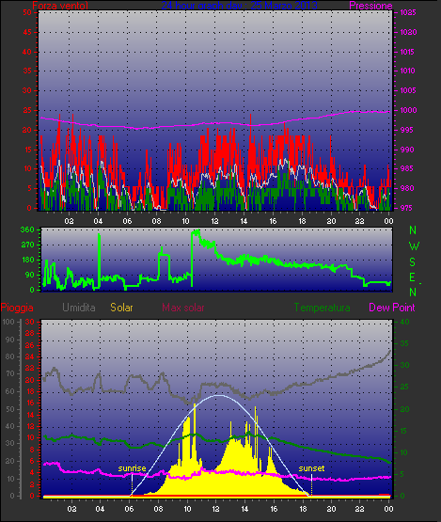Click 25 on the green temperature axis

pos(404,388)
